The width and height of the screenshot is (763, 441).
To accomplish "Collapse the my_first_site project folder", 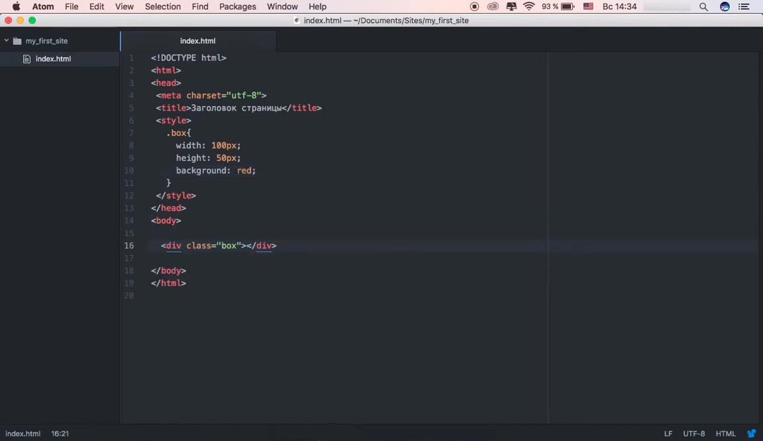I will tap(7, 41).
